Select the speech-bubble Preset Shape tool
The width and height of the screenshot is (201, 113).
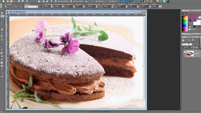click(2, 66)
